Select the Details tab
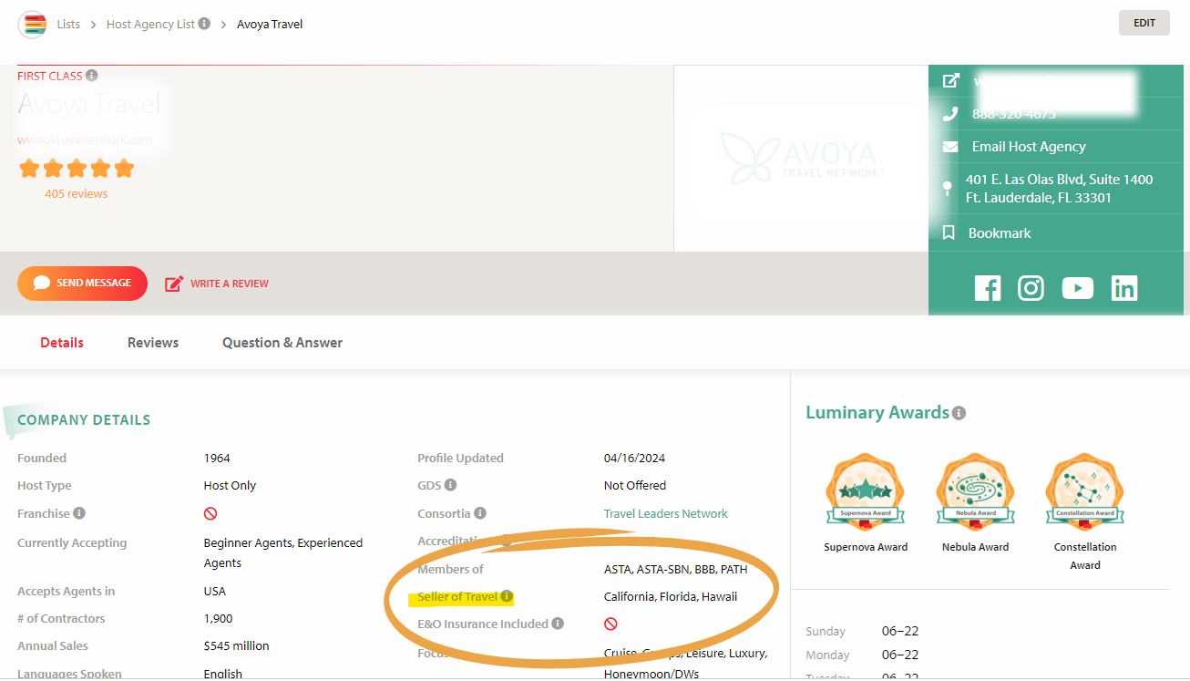 (62, 343)
